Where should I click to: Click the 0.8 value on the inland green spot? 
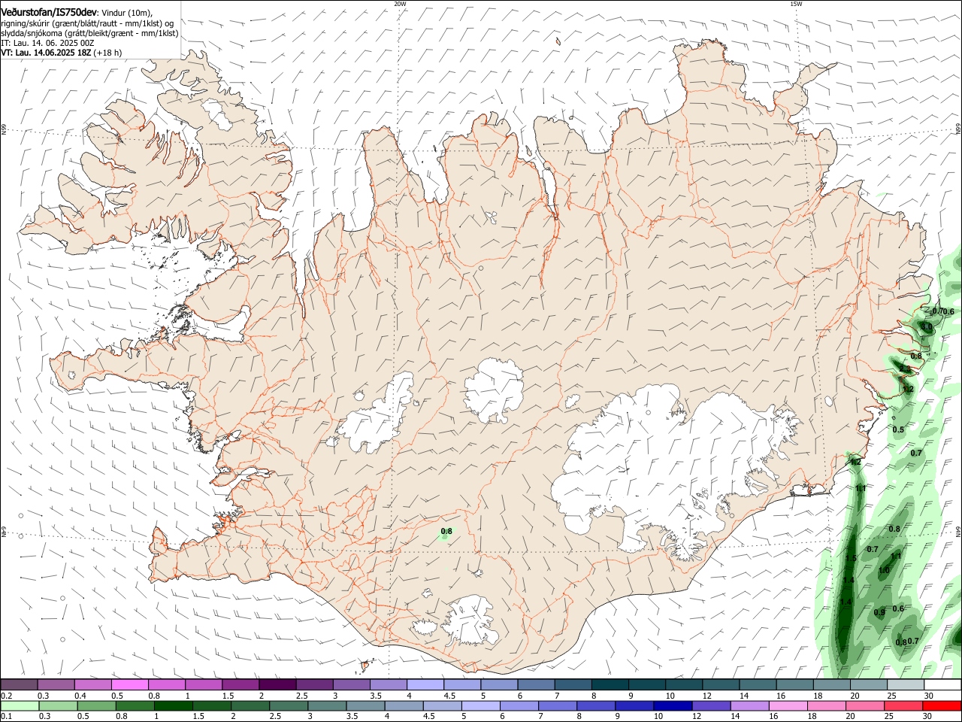click(446, 532)
